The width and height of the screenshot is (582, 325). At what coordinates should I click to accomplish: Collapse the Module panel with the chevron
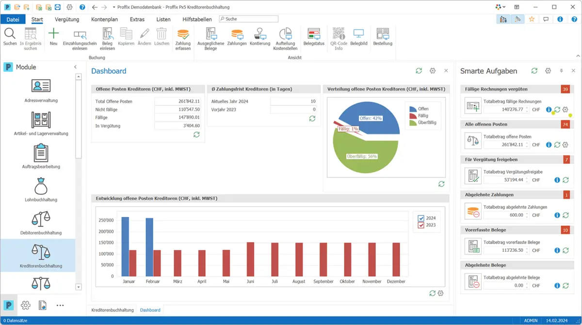[x=76, y=67]
